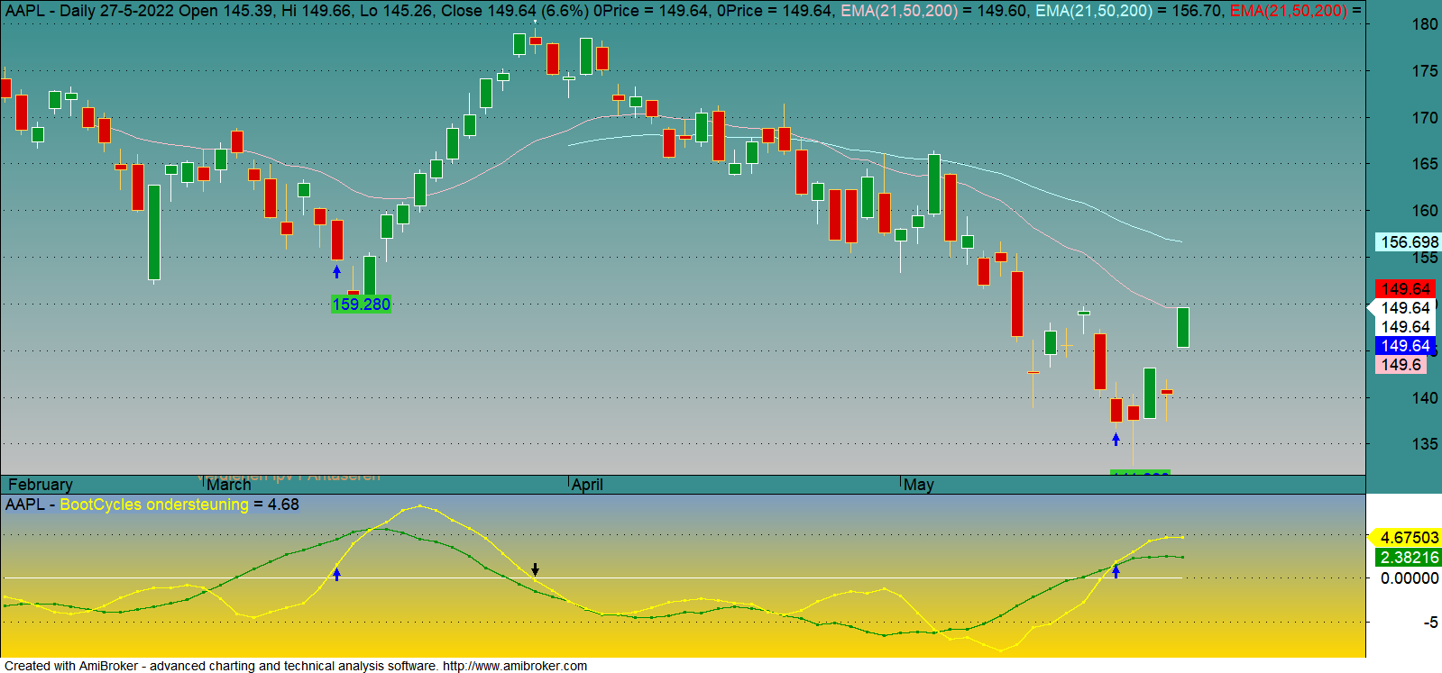Select the black sell arrow in the BootCycles pane

pyautogui.click(x=535, y=569)
